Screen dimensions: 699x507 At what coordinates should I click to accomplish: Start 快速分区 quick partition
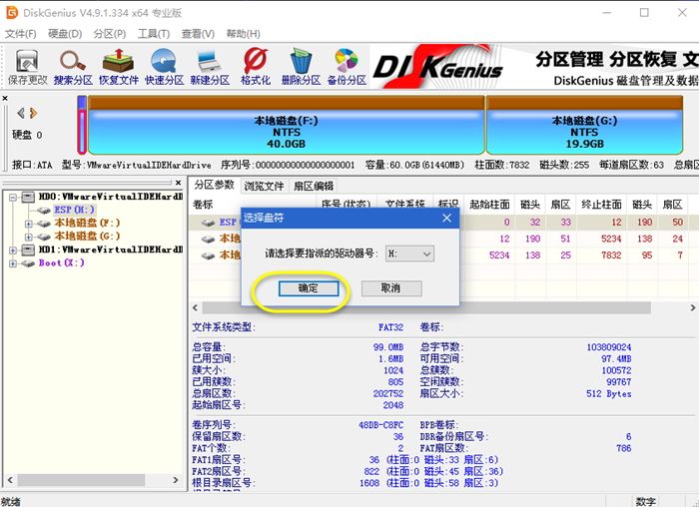[164, 67]
